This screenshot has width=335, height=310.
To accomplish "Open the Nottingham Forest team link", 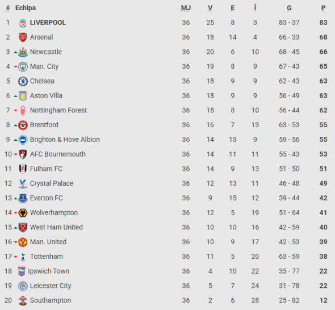I will point(58,110).
